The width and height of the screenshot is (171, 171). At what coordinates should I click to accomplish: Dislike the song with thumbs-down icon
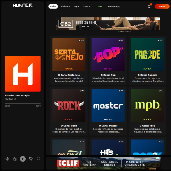click(x=31, y=159)
